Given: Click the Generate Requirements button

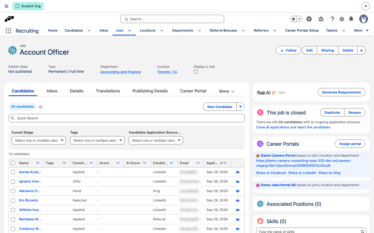Looking at the screenshot, I should point(342,92).
